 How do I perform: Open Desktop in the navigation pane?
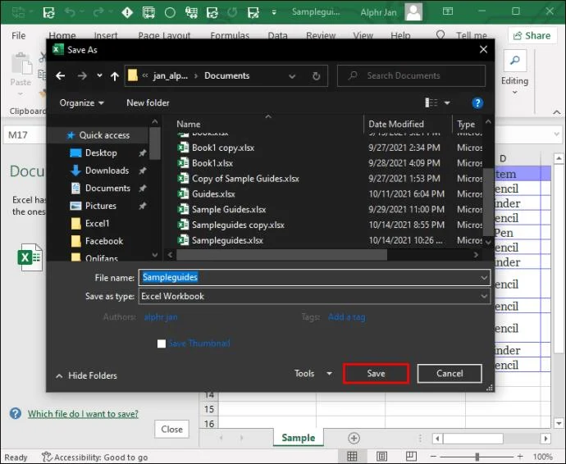(101, 153)
